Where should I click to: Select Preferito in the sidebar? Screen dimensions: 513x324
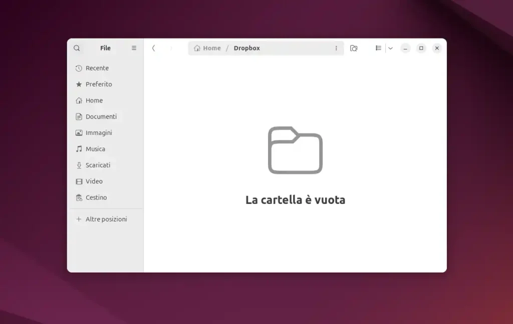(x=98, y=84)
